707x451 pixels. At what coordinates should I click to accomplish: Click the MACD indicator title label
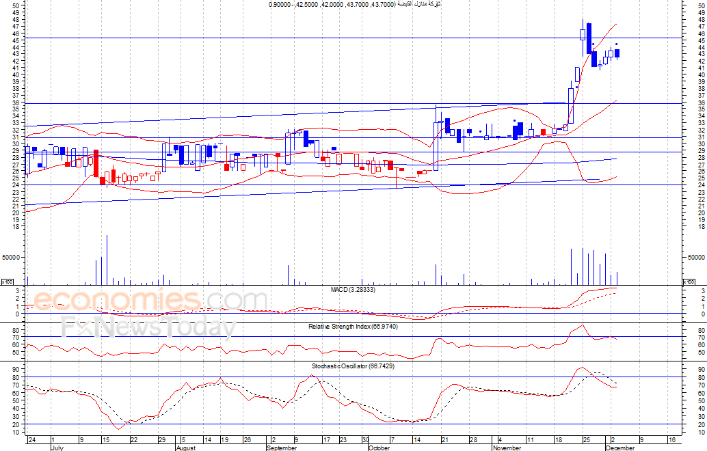353,290
